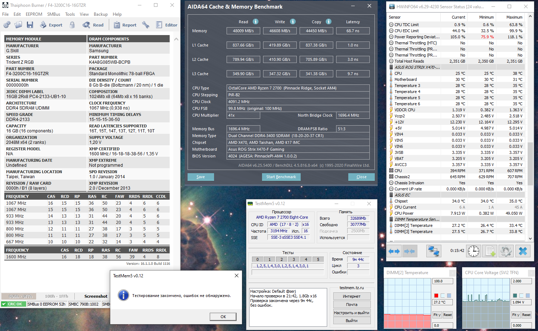Click Fit y in DIMM[2] Temperature graph
This screenshot has height=331, width=538.
point(437,315)
